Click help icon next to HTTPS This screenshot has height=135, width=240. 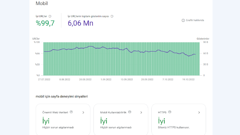click(x=169, y=112)
